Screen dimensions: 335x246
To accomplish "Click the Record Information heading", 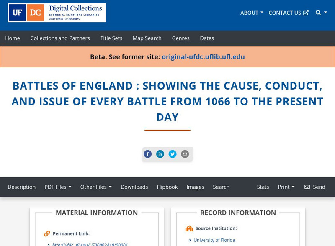I will pyautogui.click(x=238, y=213).
